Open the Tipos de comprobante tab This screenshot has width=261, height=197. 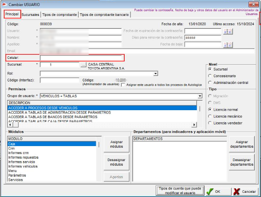(x=59, y=15)
